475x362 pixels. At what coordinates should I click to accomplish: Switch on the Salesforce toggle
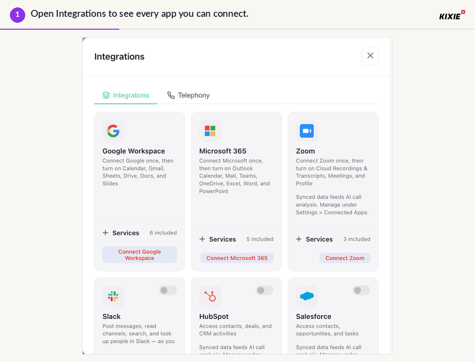361,290
